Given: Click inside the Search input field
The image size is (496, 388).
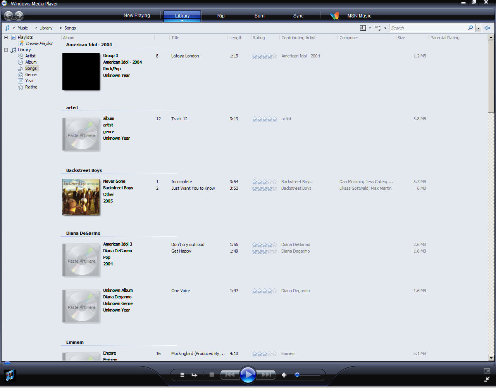Looking at the screenshot, I should point(428,28).
